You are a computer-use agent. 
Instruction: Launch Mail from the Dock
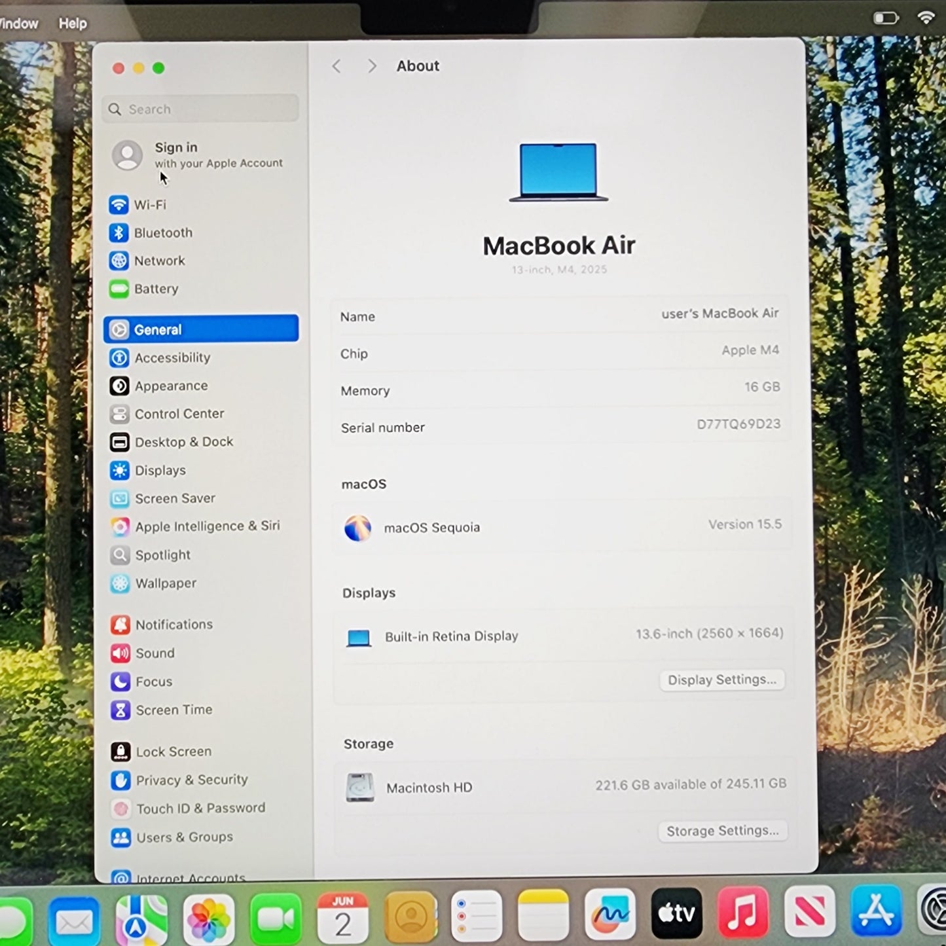[74, 922]
